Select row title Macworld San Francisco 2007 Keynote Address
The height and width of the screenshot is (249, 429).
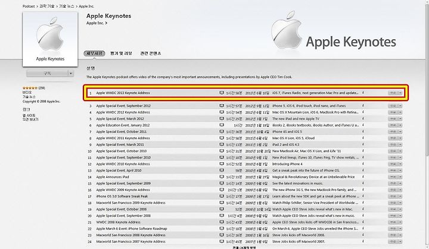tap(130, 241)
